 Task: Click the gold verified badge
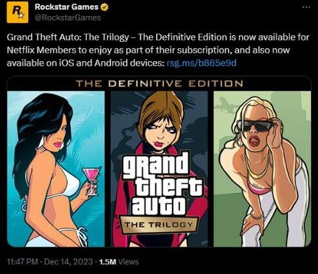[x=104, y=7]
